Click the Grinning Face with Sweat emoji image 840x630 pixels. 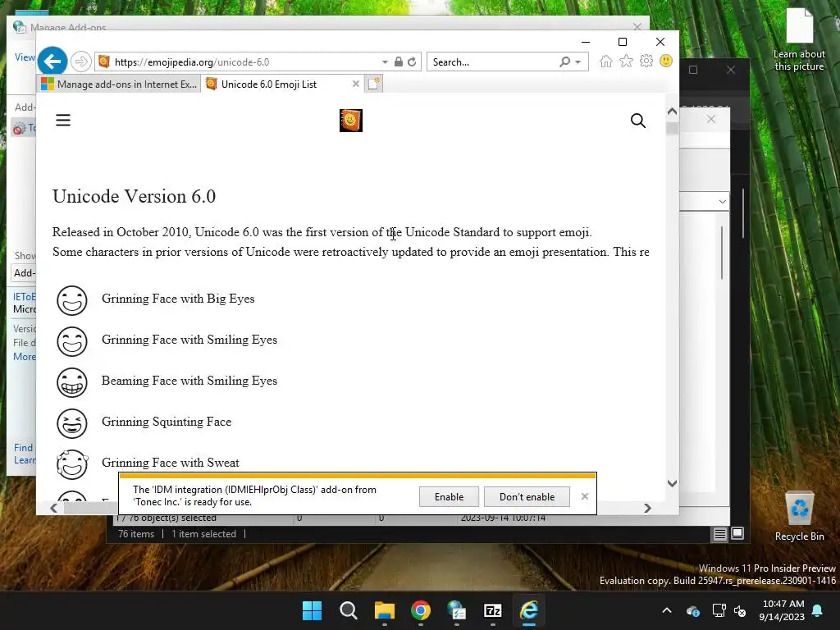pyautogui.click(x=72, y=464)
